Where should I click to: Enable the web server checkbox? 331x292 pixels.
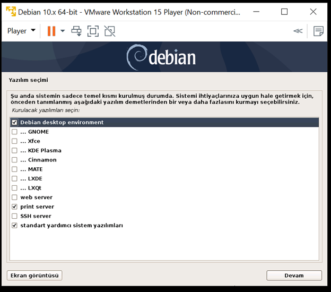pos(14,197)
